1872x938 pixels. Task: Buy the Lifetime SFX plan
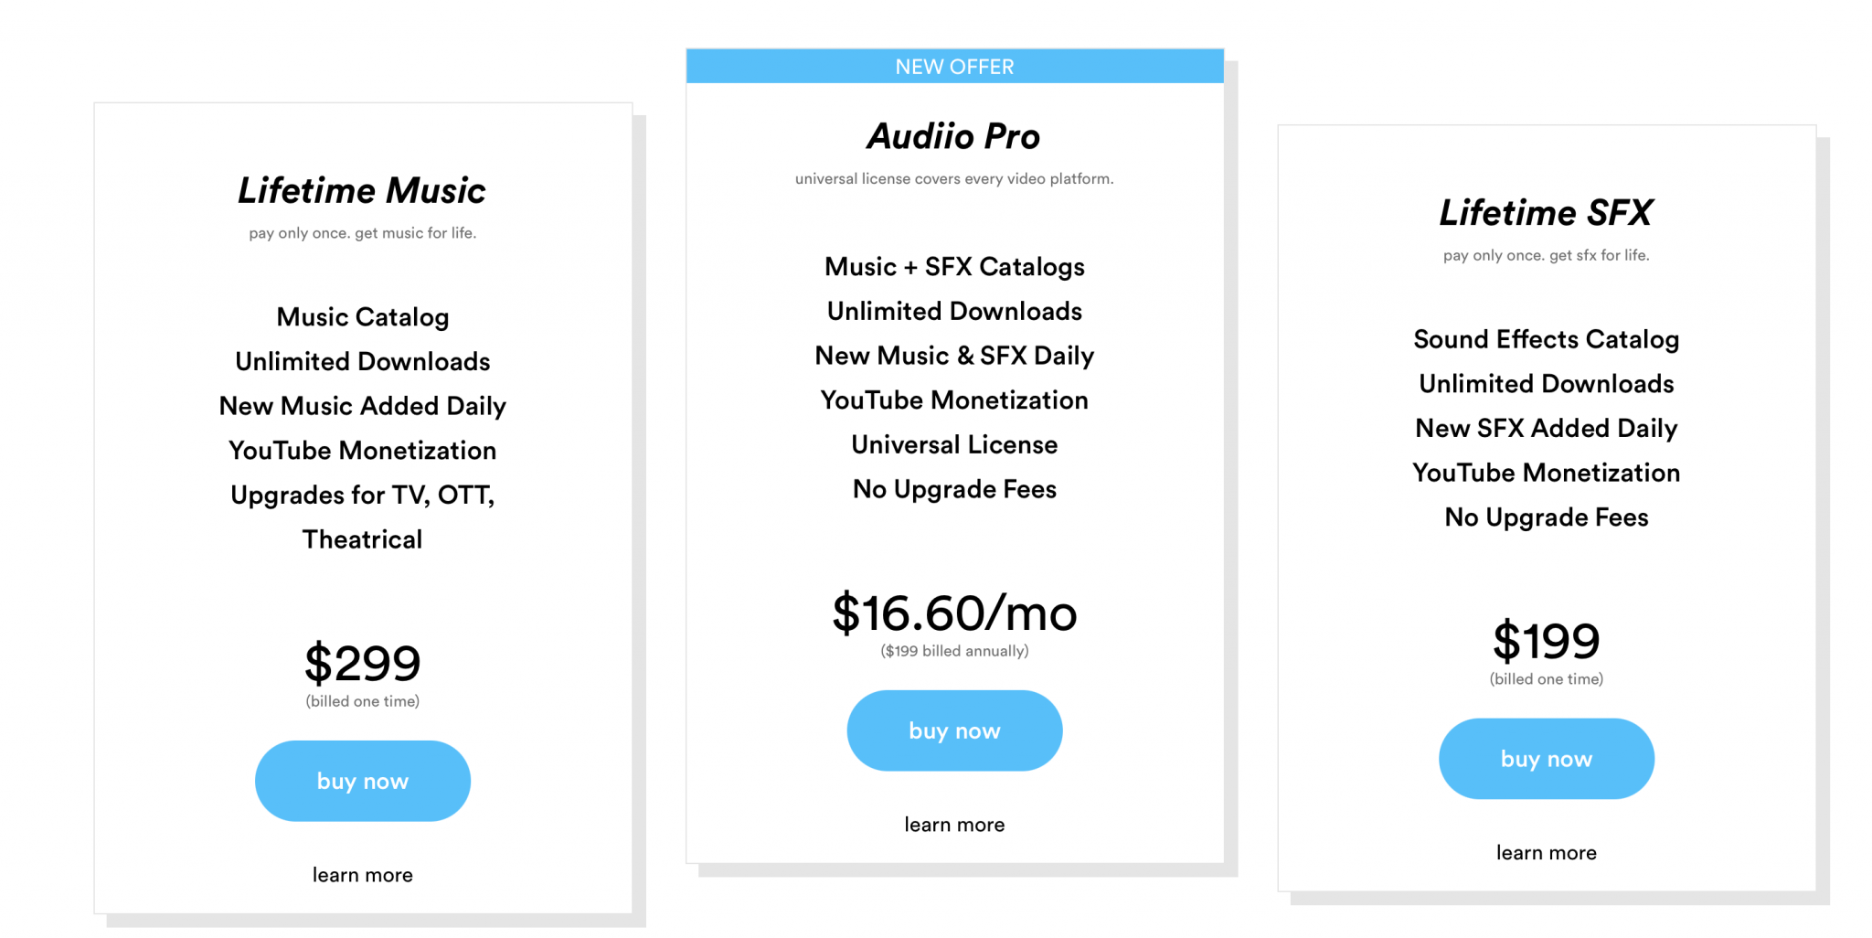(1546, 759)
